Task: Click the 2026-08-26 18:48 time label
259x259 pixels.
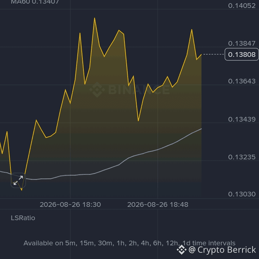Action: (x=158, y=205)
